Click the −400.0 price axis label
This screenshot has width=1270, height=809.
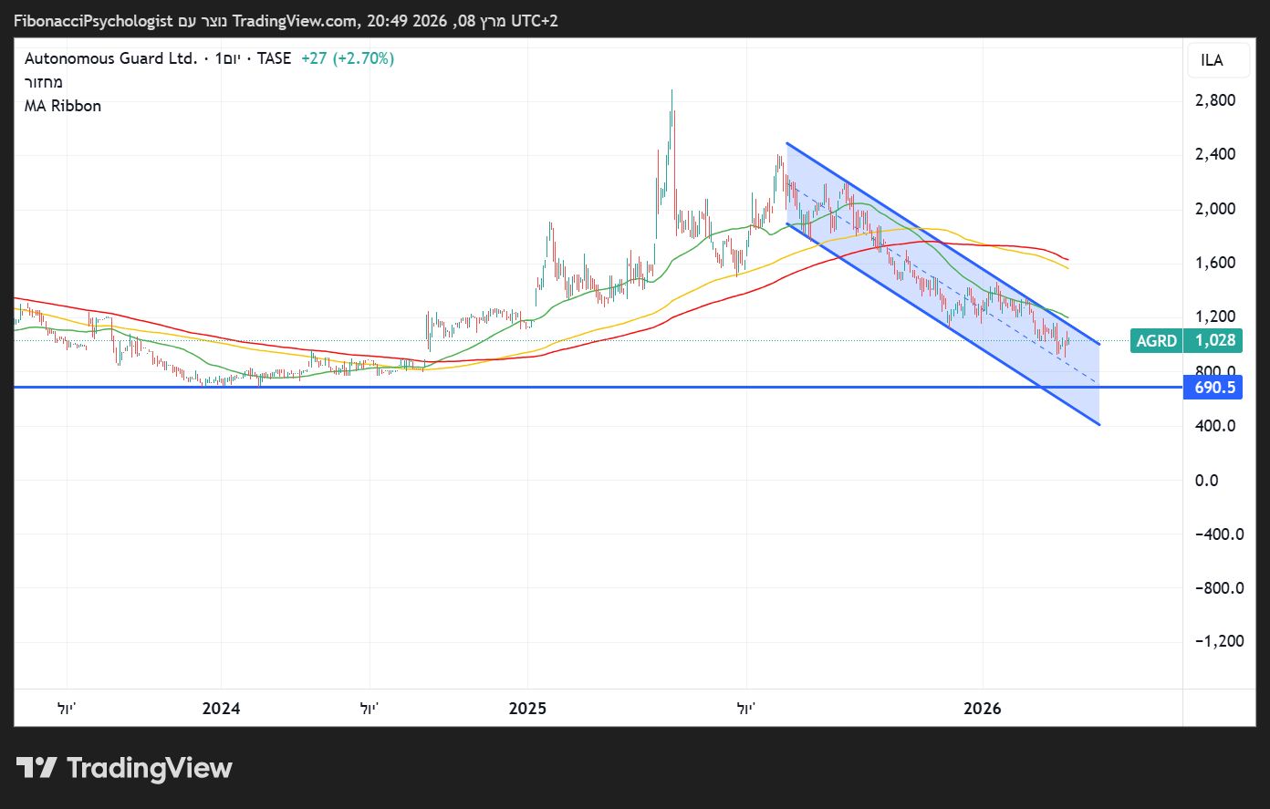tap(1219, 534)
